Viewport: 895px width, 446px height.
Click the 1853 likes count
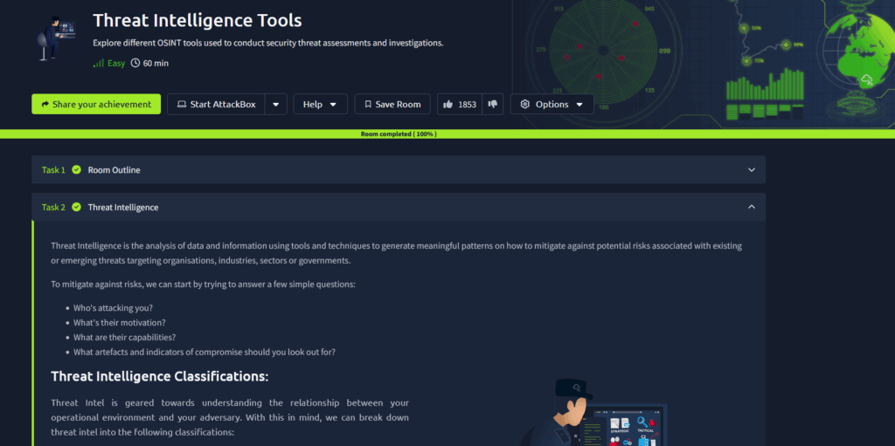(467, 105)
